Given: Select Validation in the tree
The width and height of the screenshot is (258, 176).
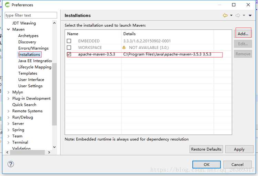Looking at the screenshot, I should coord(21,148).
